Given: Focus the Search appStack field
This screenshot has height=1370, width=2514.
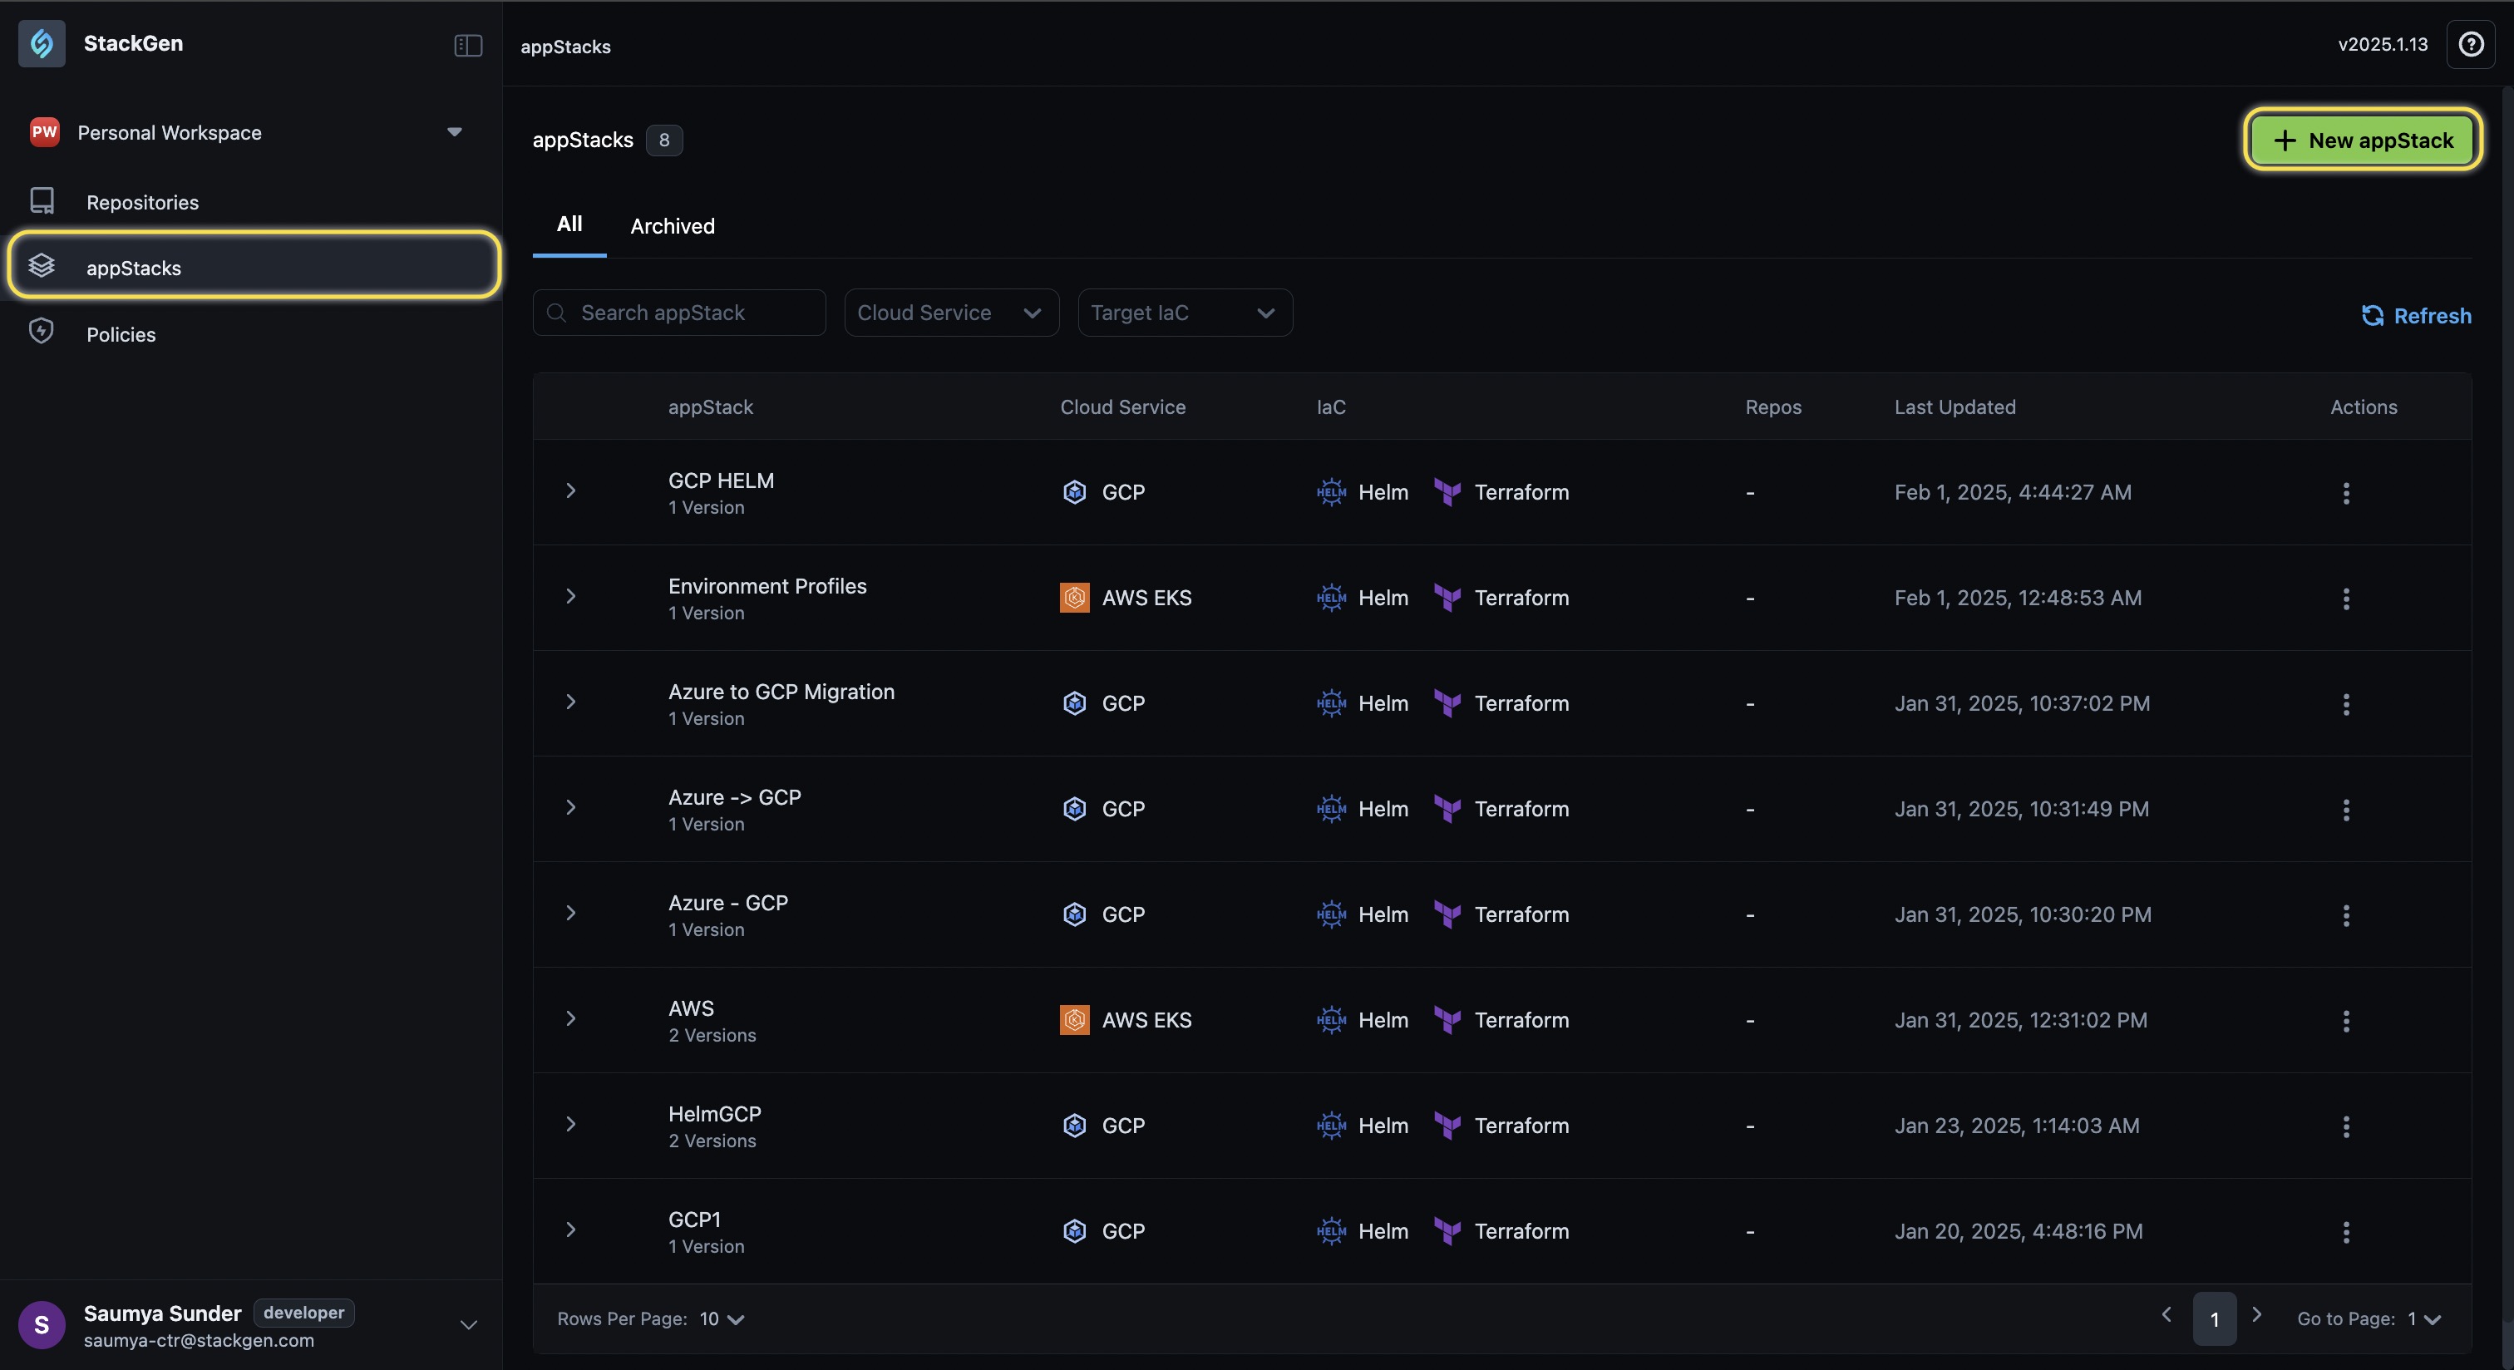Looking at the screenshot, I should tap(679, 313).
